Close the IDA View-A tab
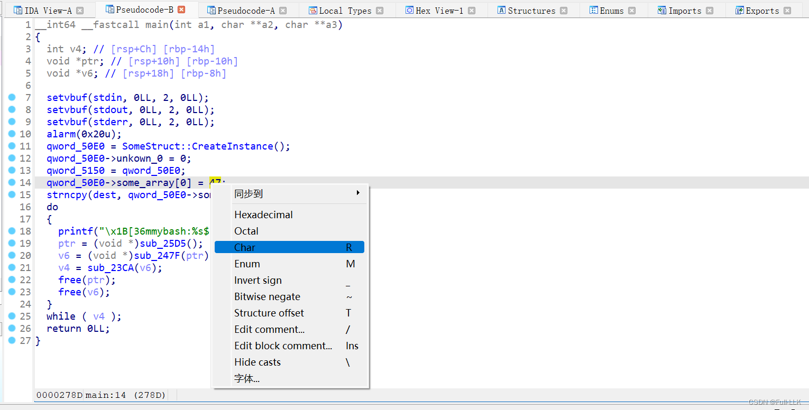The height and width of the screenshot is (410, 809). [80, 11]
